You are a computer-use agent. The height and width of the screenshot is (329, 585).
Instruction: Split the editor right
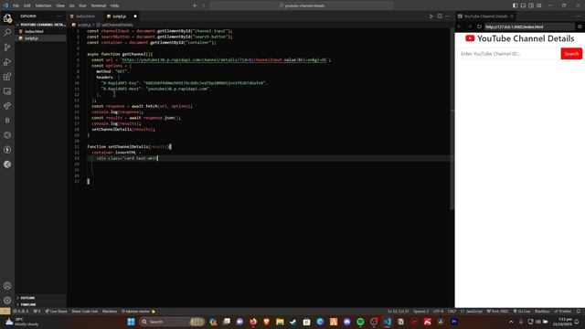coord(440,16)
